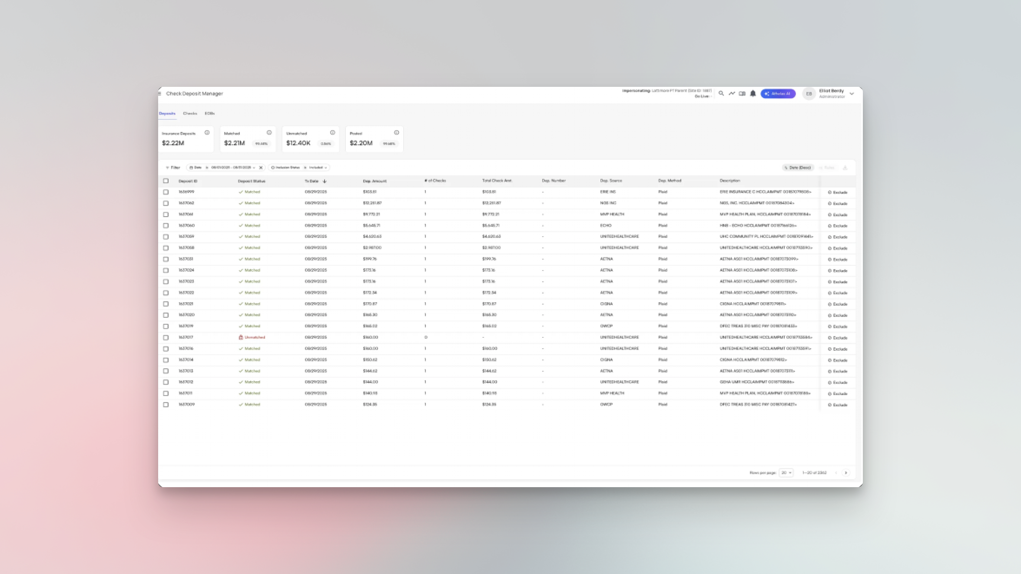1021x574 pixels.
Task: Select the checkbox for deposit 1636999
Action: pos(166,192)
